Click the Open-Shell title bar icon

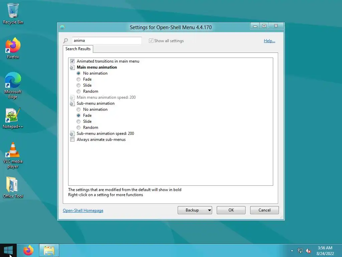(62, 27)
